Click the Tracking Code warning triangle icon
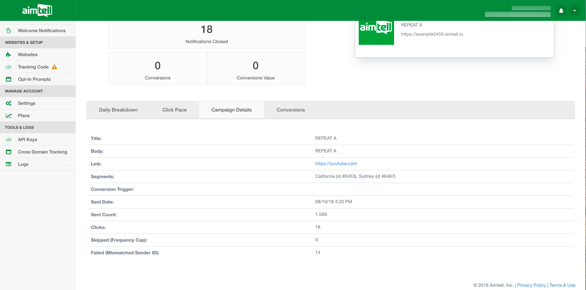The width and height of the screenshot is (586, 290). pos(54,67)
